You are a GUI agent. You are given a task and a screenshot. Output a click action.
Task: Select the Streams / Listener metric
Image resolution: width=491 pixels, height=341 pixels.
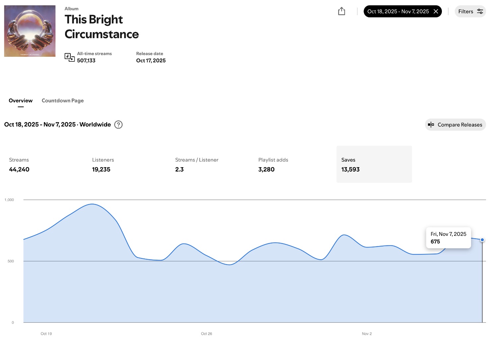[196, 165]
